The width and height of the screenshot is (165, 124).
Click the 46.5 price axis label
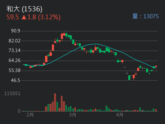pyautogui.click(x=15, y=80)
